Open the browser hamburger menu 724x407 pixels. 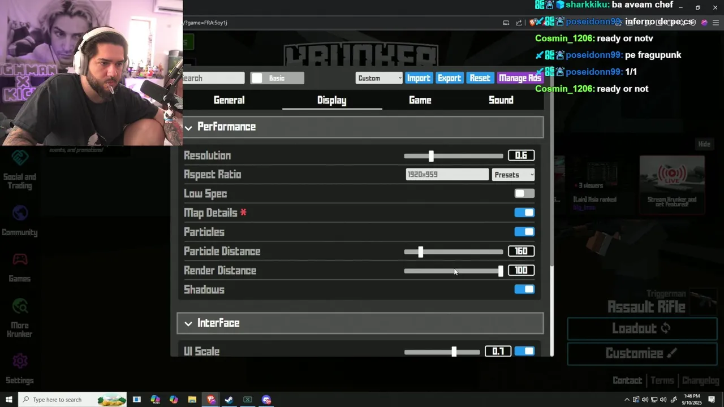(x=716, y=23)
